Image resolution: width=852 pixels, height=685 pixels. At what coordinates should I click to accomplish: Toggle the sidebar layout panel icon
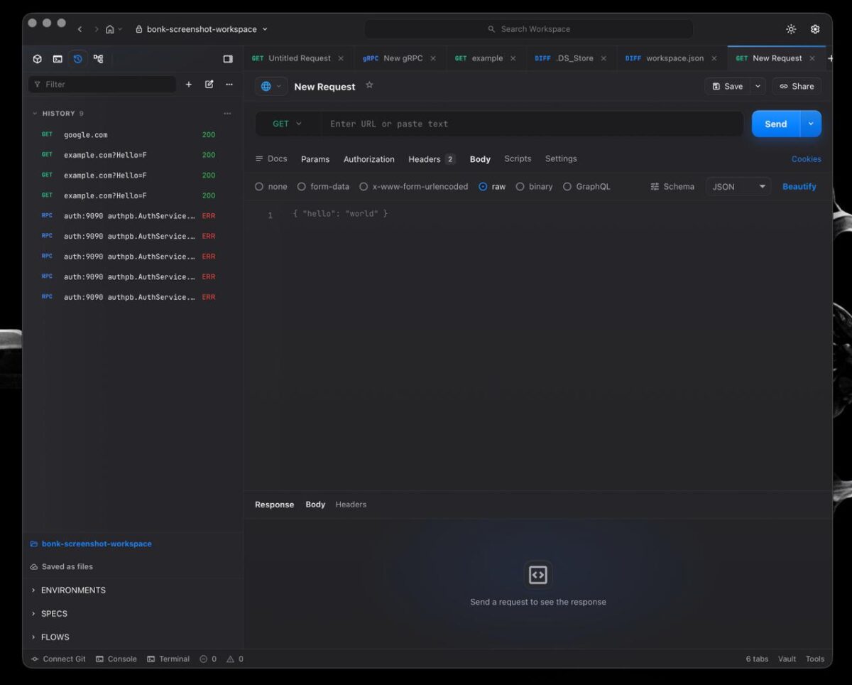pos(228,59)
